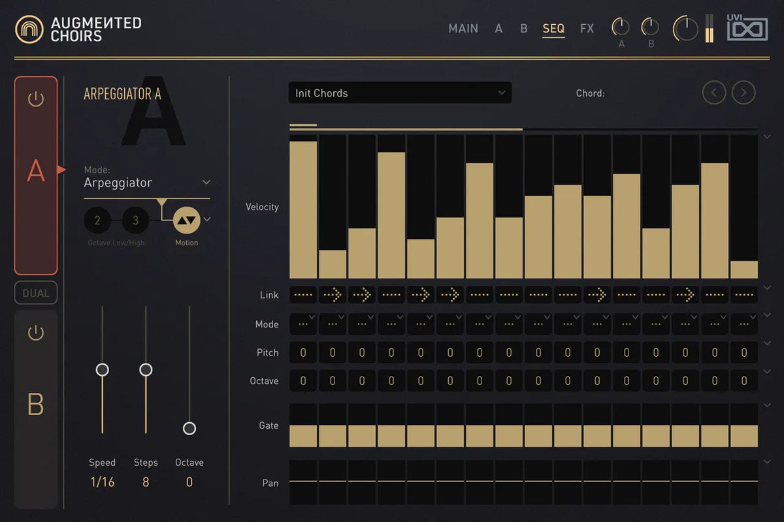Expand the Velocity row options chevron
Screen dimensions: 784x522
click(x=767, y=136)
